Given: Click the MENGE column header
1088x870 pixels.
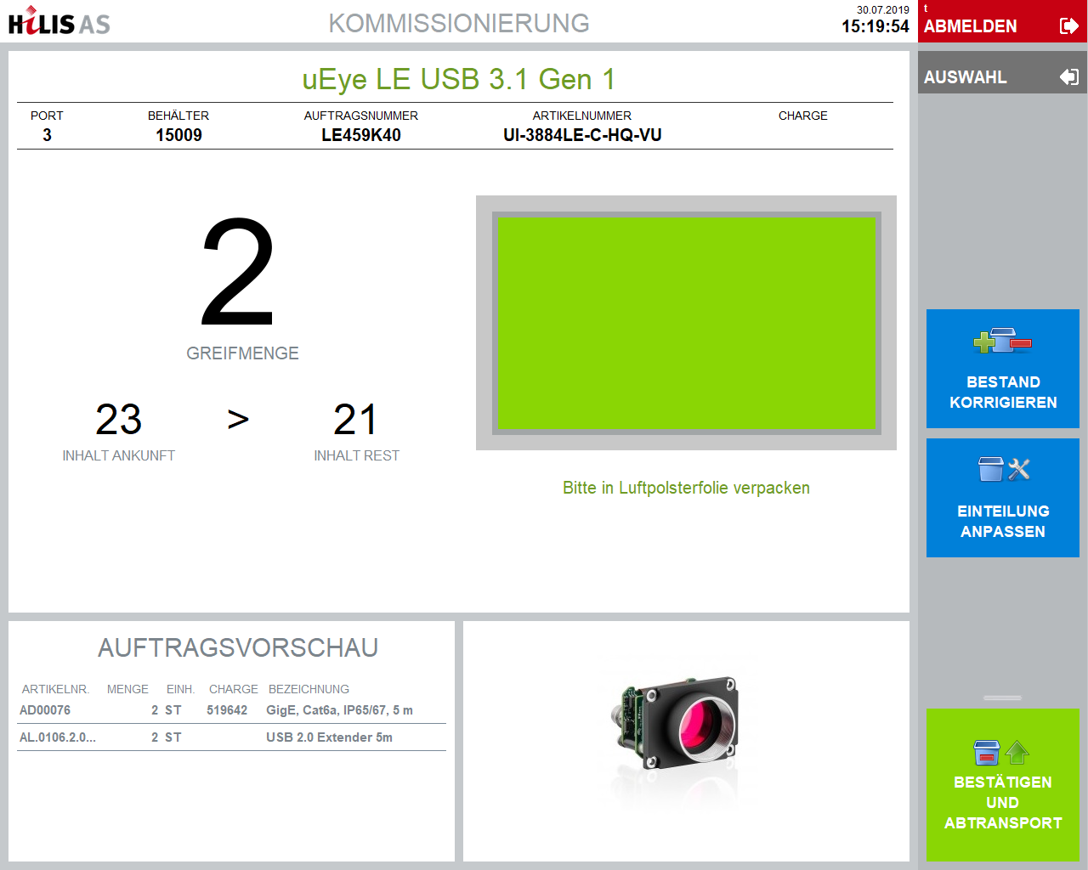Looking at the screenshot, I should 127,689.
